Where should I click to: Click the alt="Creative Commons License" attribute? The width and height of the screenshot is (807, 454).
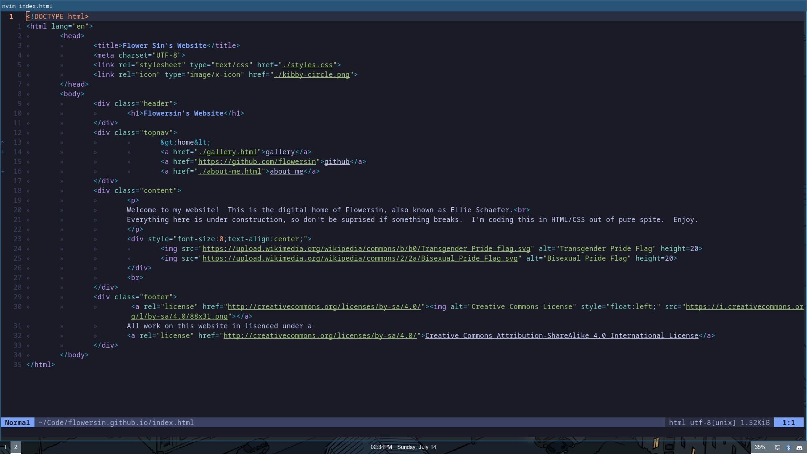point(513,306)
